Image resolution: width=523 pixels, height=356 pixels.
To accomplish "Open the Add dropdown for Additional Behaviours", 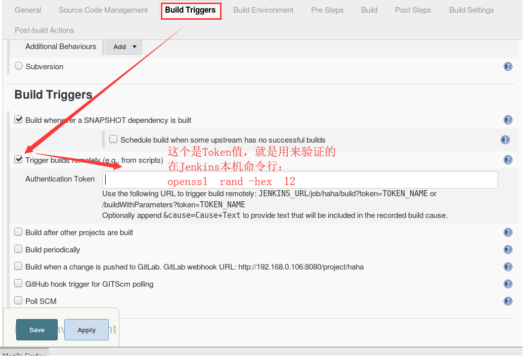I will tap(124, 47).
